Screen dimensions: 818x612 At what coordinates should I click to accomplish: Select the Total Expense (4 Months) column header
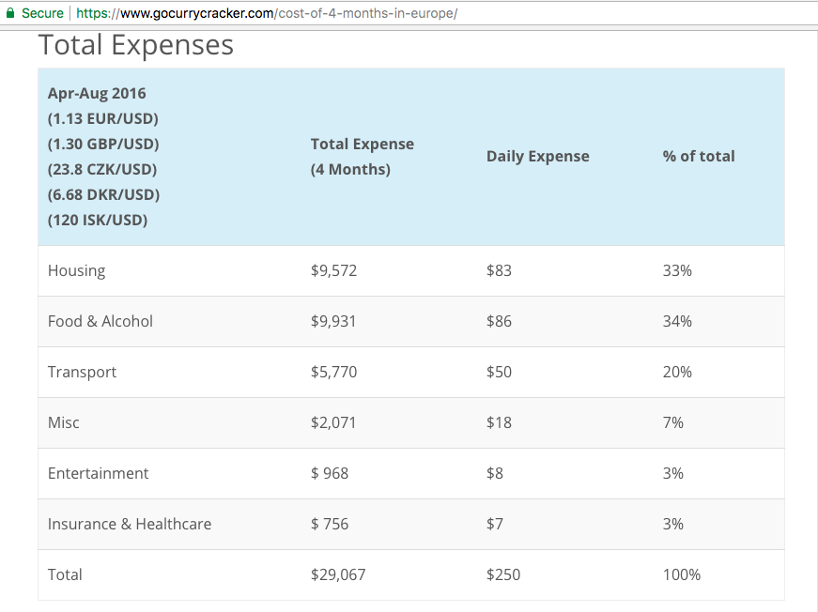pyautogui.click(x=362, y=157)
